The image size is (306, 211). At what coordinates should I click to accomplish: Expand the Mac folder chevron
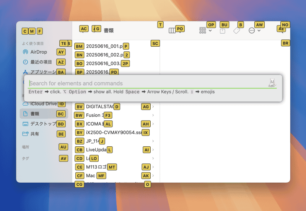pyautogui.click(x=153, y=176)
